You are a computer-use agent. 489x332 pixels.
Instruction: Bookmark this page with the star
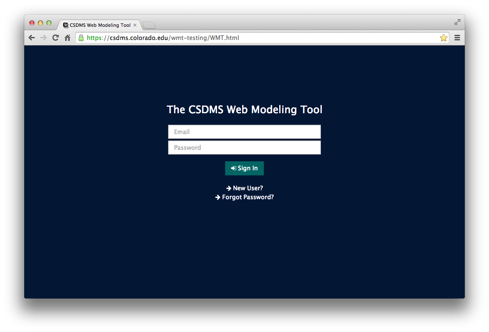pos(443,38)
